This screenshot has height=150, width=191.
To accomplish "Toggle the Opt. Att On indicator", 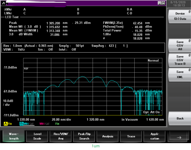I will click(x=152, y=112).
